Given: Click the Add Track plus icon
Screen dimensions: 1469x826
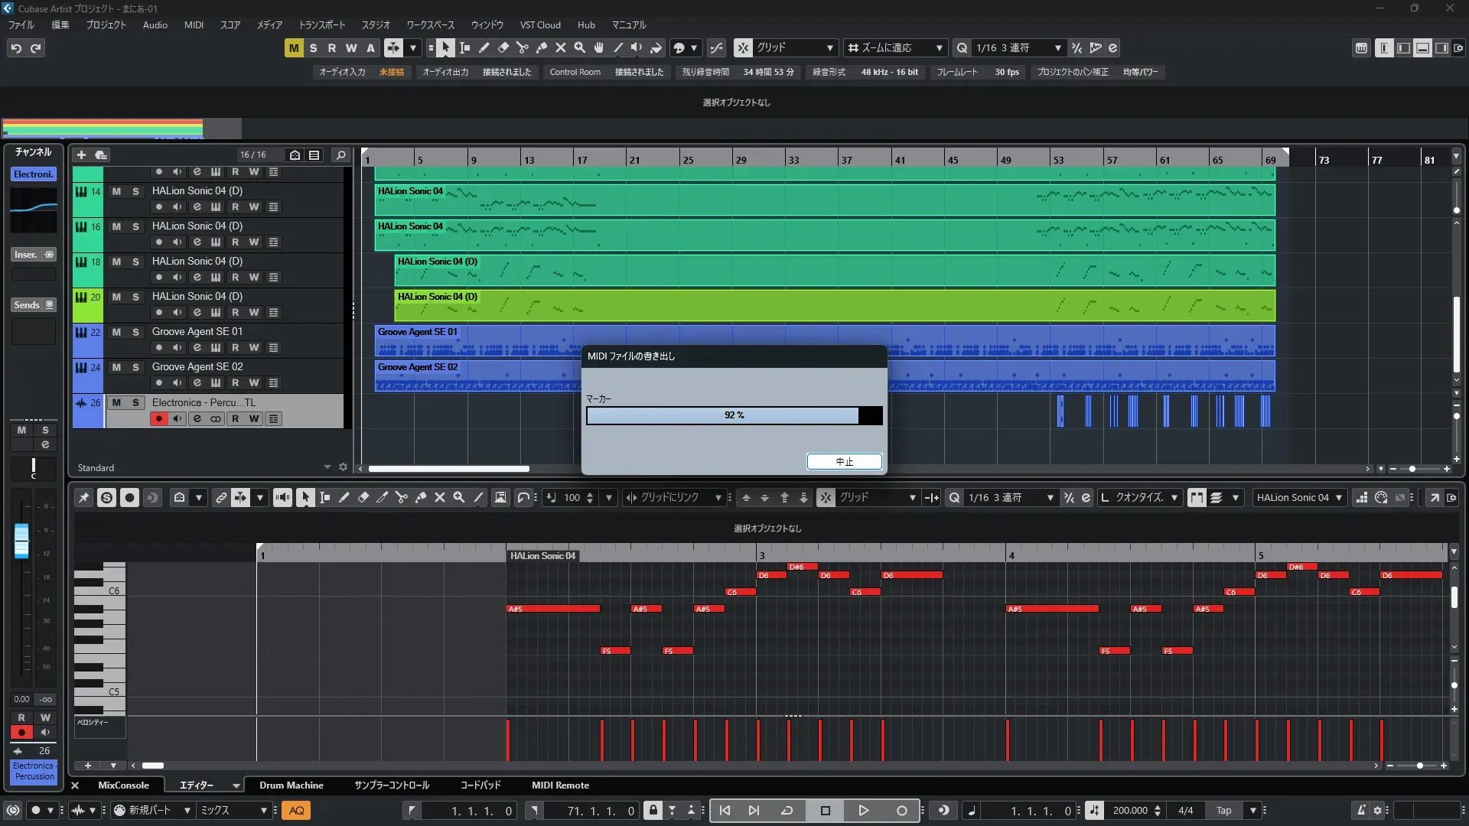Looking at the screenshot, I should pos(81,154).
